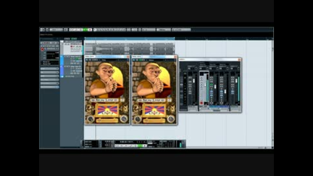This screenshot has width=313, height=176.
Task: Expand the fifth collapsed inspector section
Action: [x=50, y=83]
